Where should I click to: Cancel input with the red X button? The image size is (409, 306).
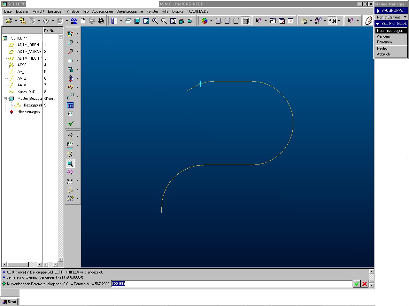364,284
